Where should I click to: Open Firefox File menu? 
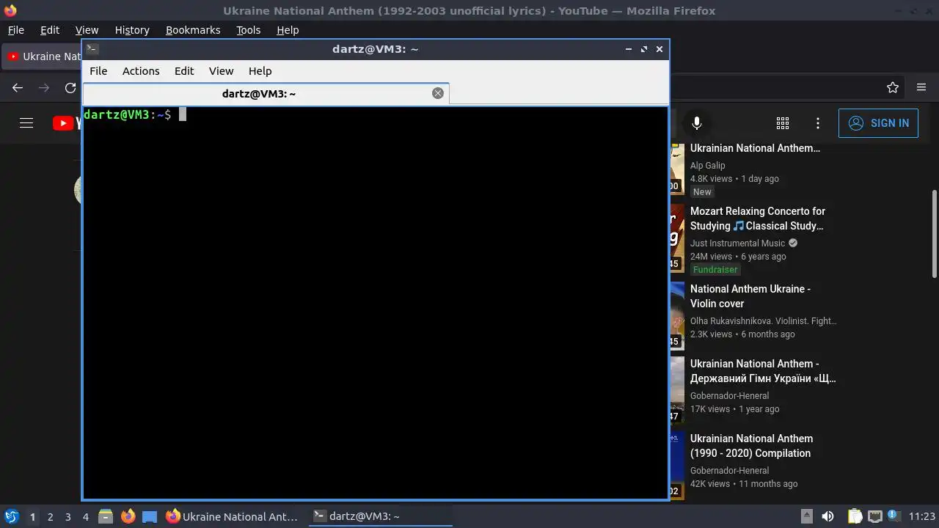15,30
